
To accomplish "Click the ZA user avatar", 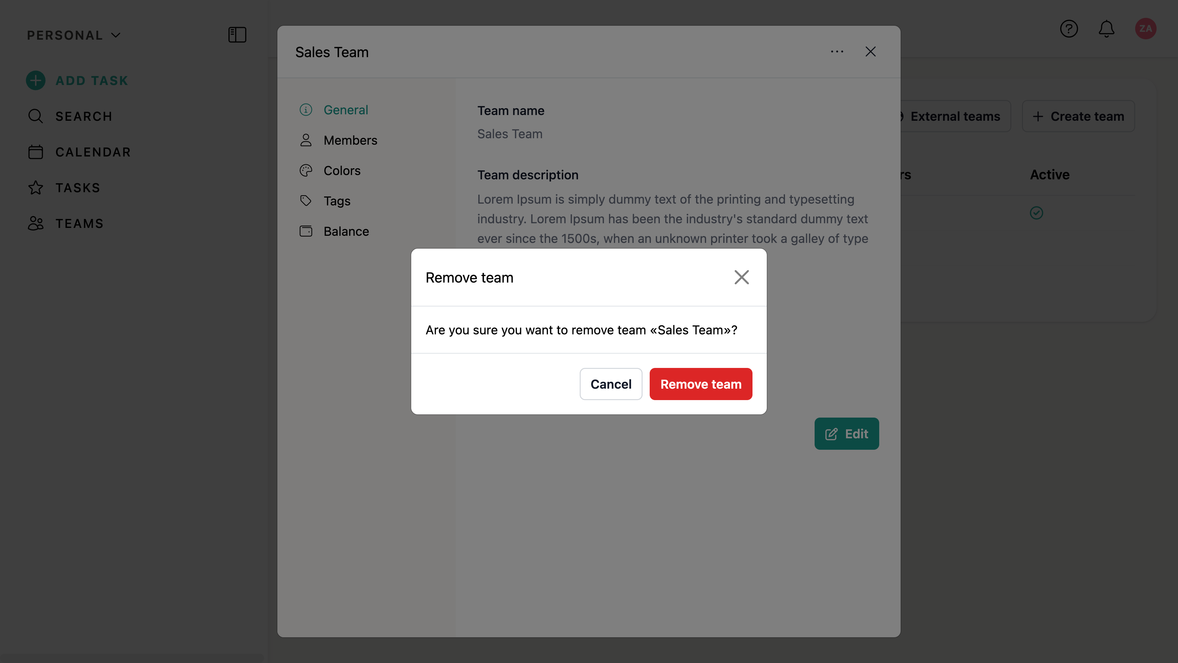I will 1145,29.
